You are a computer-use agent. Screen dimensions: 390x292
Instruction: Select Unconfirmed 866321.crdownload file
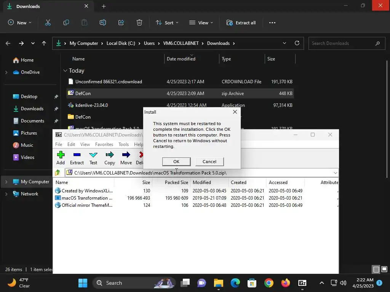(180, 82)
